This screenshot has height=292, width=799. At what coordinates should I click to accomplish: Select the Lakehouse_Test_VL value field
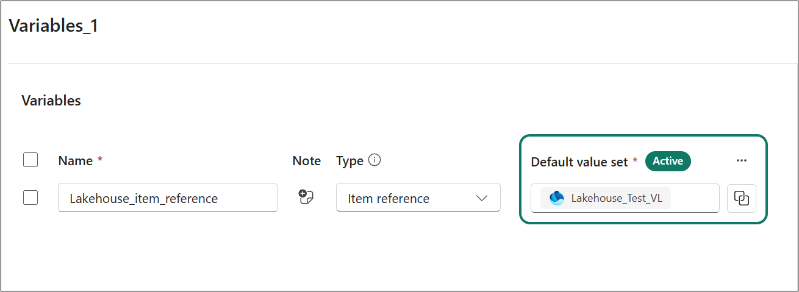pyautogui.click(x=625, y=198)
